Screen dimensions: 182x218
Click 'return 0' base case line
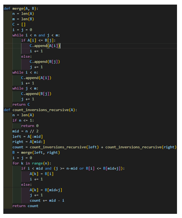pyautogui.click(x=30, y=126)
